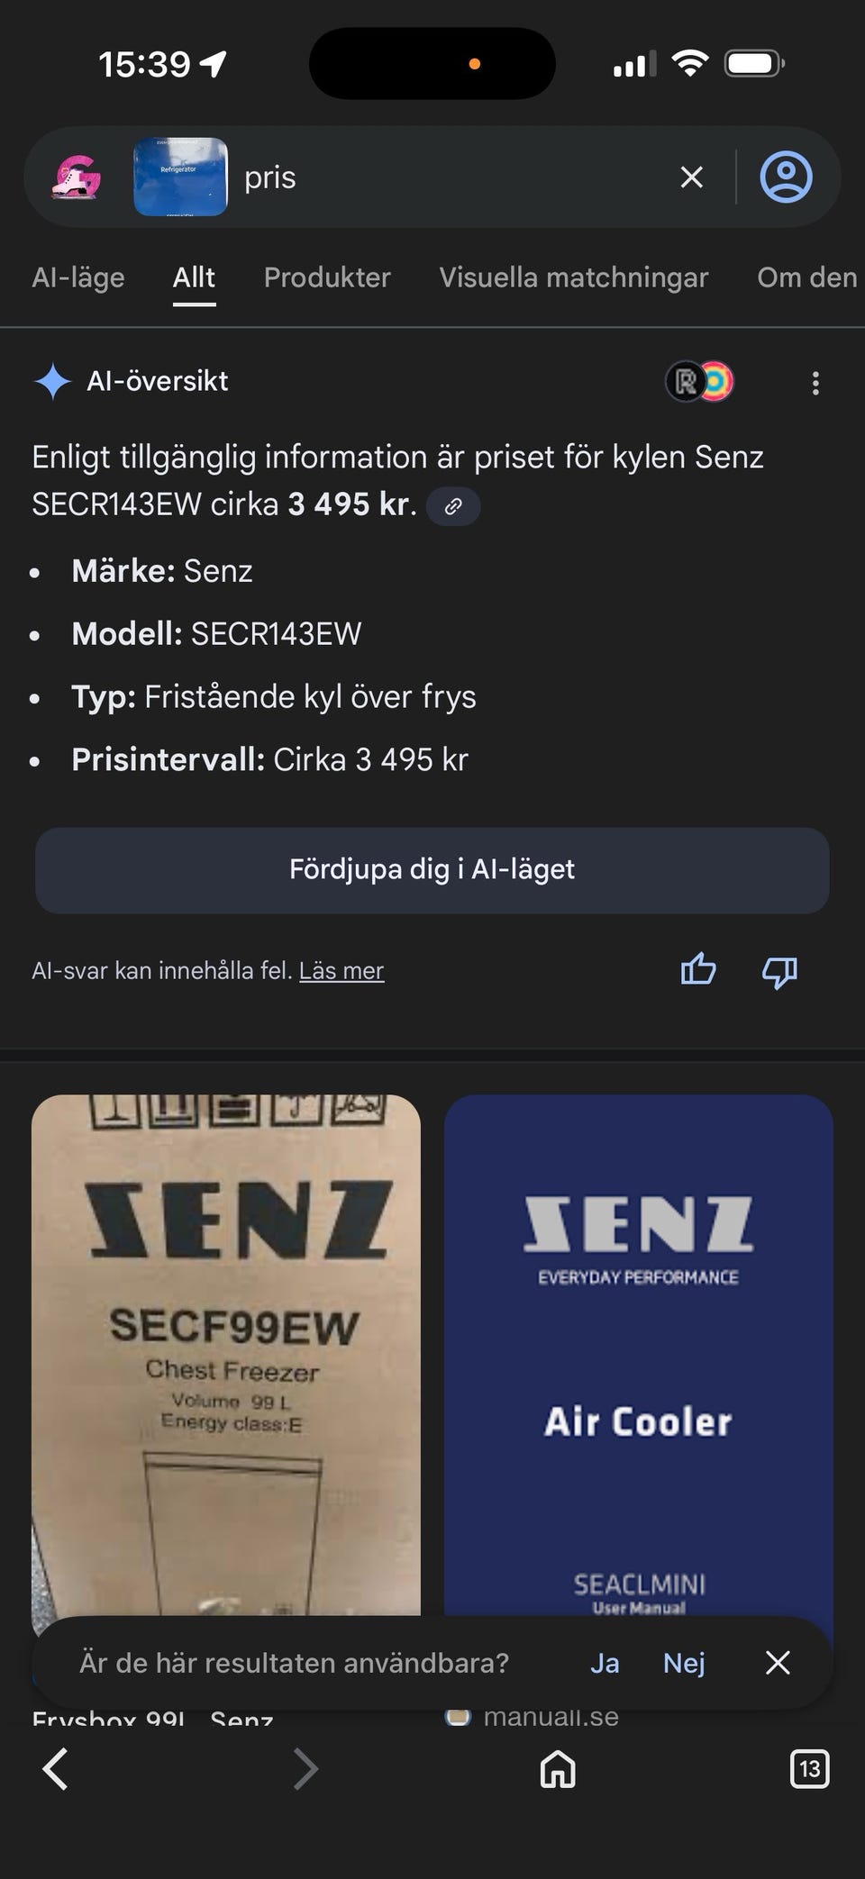Tap the source link chip icon
The image size is (865, 1879).
pos(453,506)
